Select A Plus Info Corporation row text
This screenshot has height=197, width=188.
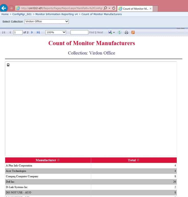19,166
